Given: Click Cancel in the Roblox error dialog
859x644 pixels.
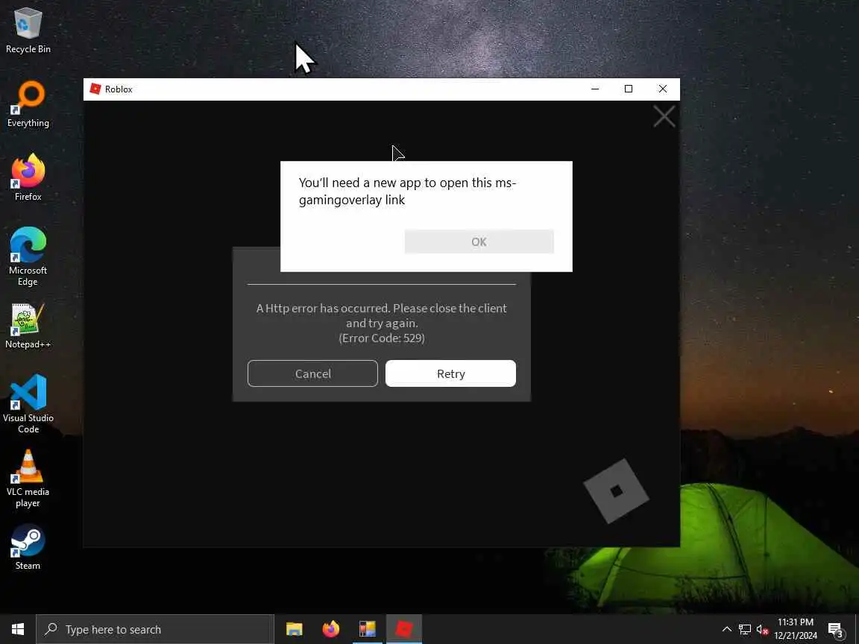Looking at the screenshot, I should click(313, 373).
